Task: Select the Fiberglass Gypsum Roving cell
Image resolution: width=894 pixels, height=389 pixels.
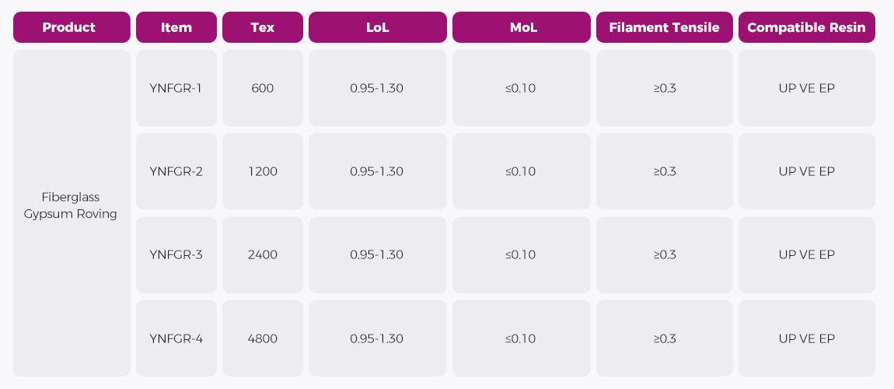Action: point(72,205)
